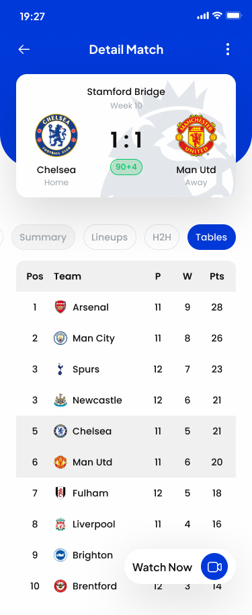Tap the Liverpool badge in standings
This screenshot has height=615, width=252.
60,524
